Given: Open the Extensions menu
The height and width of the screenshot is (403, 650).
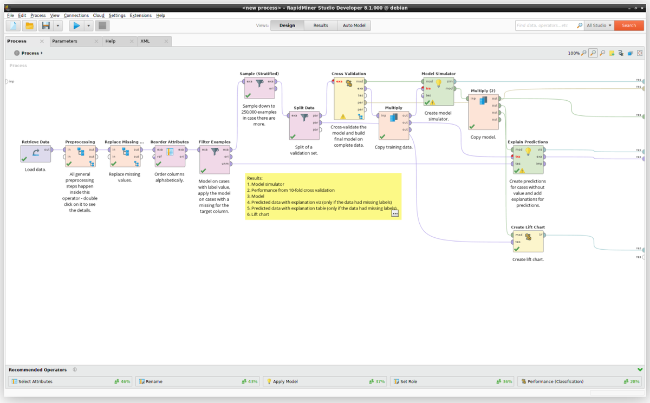Looking at the screenshot, I should tap(141, 15).
